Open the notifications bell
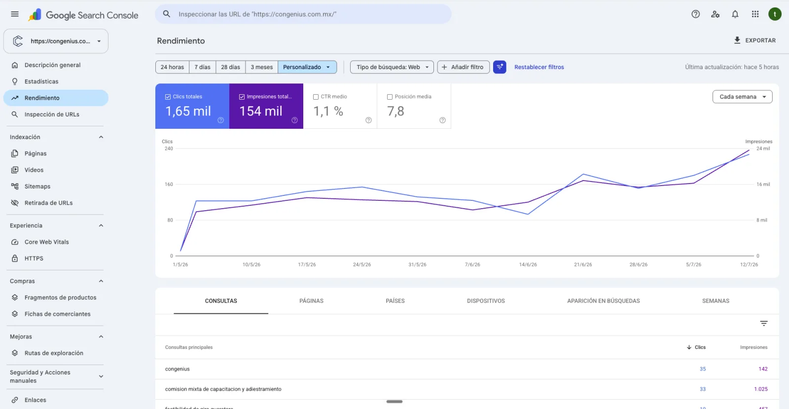This screenshot has width=789, height=409. pos(735,14)
